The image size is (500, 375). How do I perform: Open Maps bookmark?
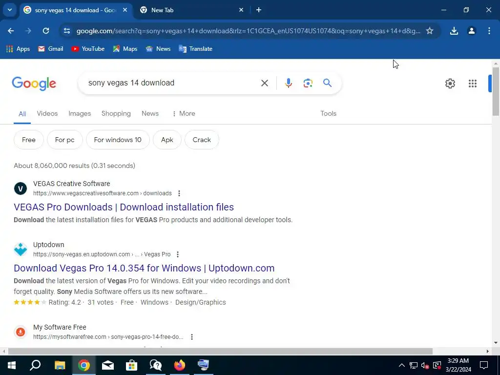point(125,49)
